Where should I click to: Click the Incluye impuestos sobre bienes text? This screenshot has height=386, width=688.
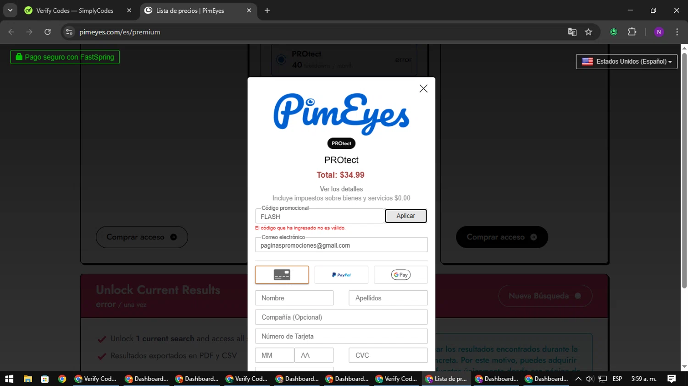(341, 198)
